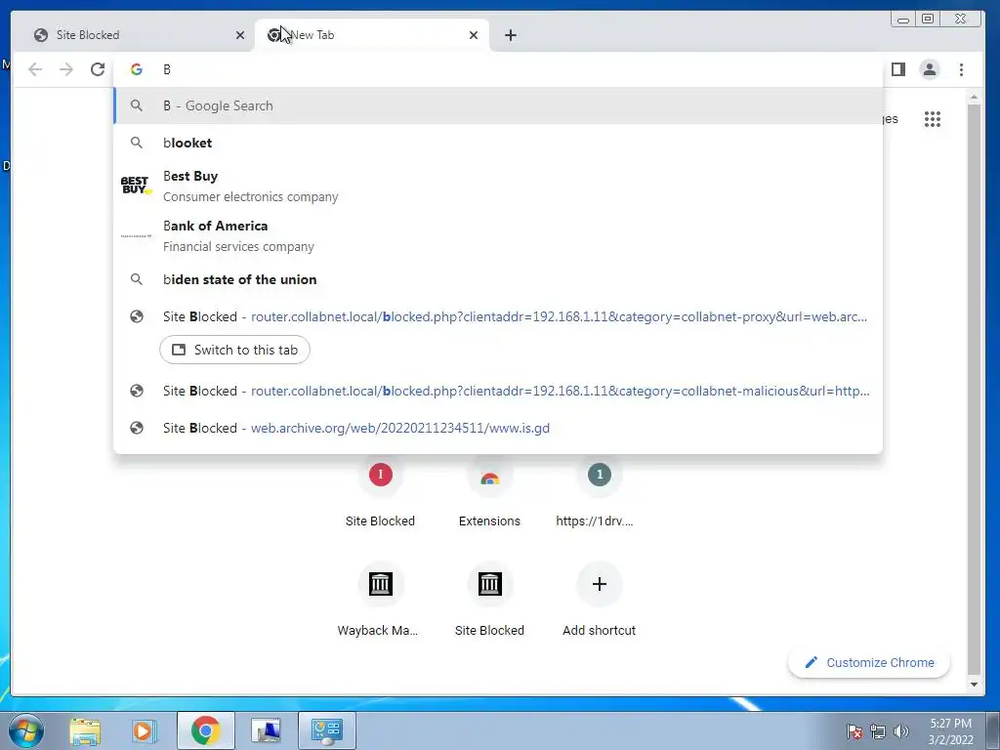Choose the 'B - Google Search' suggestion
This screenshot has height=750, width=1000.
[498, 105]
